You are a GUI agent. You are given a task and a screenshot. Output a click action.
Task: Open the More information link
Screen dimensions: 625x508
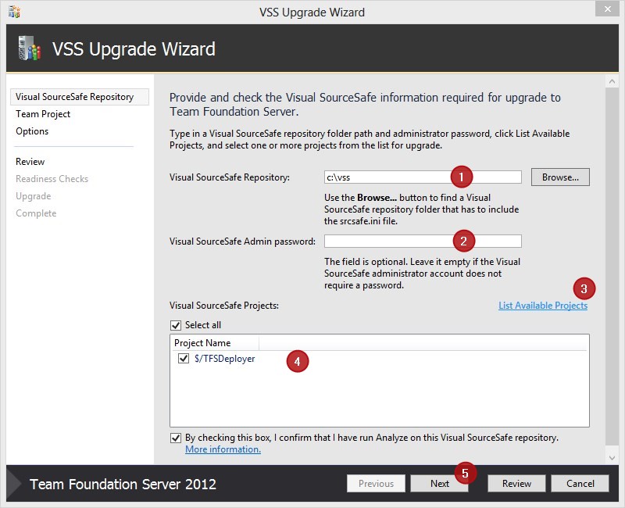(x=223, y=449)
